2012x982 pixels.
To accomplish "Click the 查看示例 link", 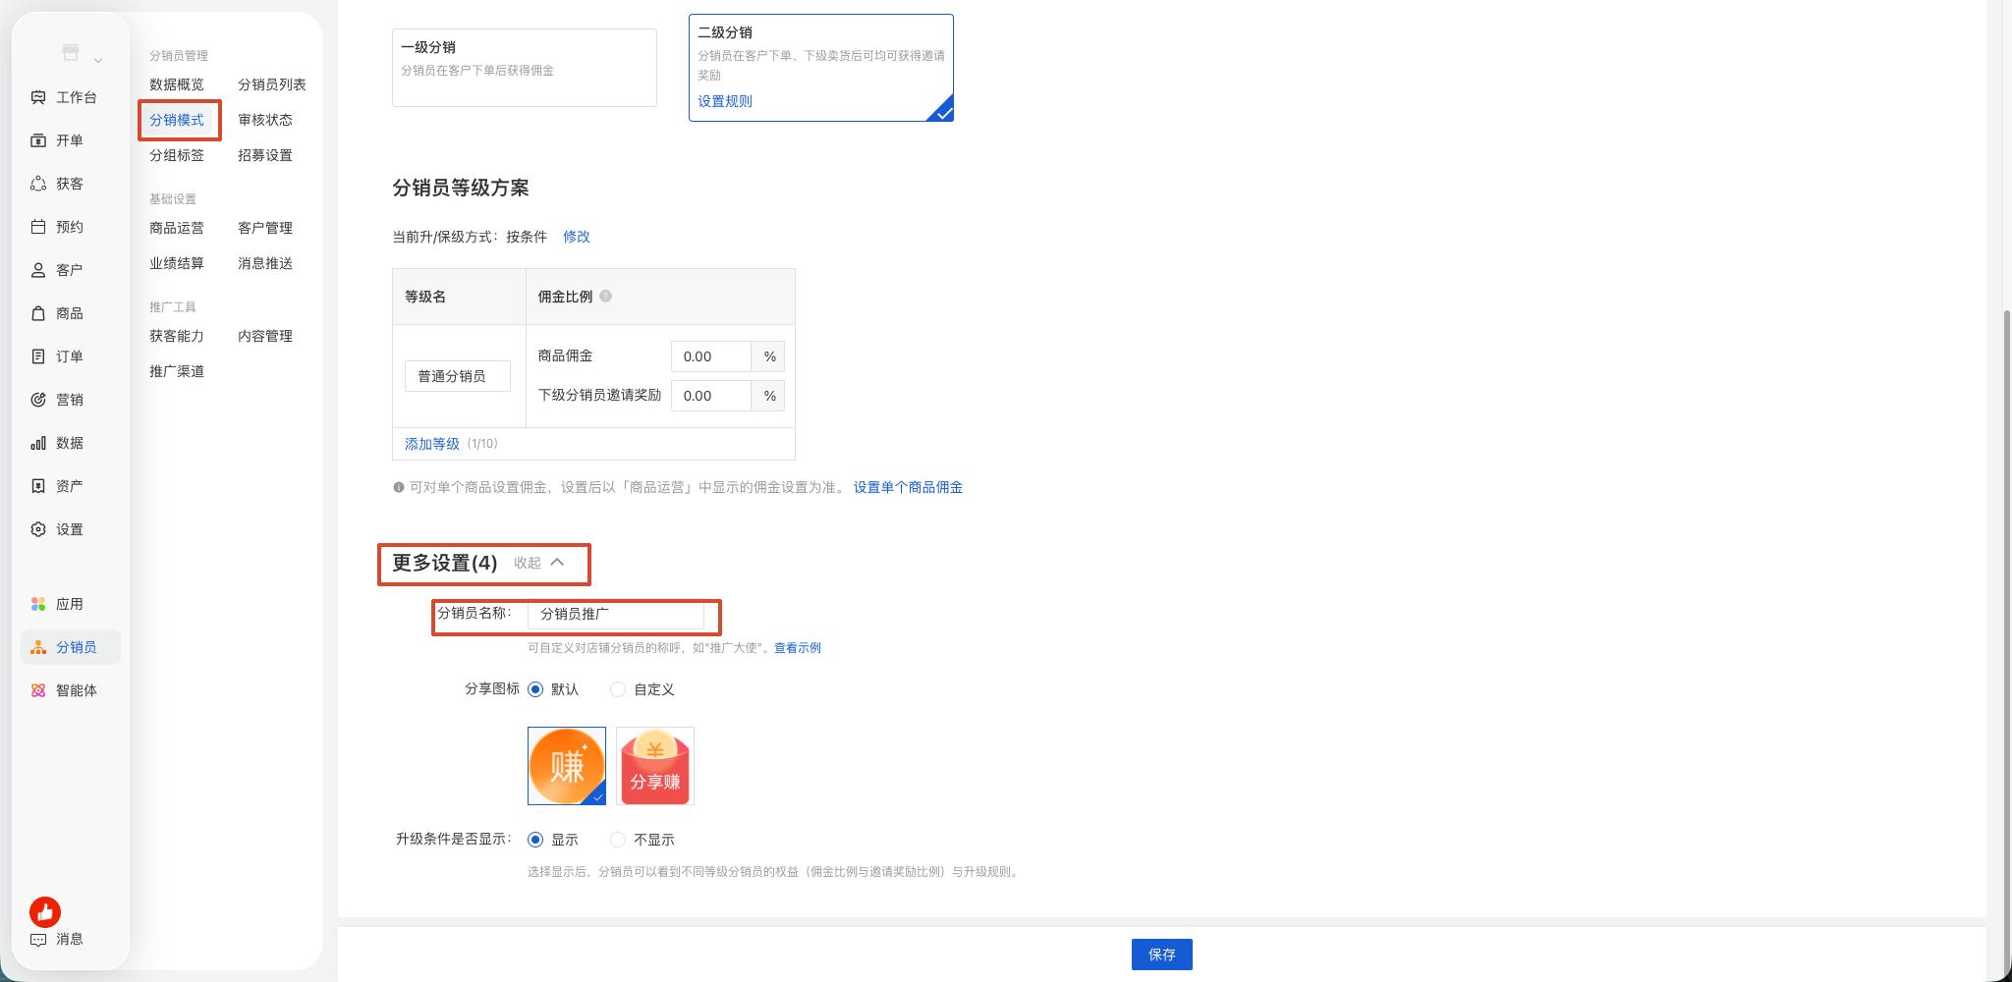I will pos(798,648).
